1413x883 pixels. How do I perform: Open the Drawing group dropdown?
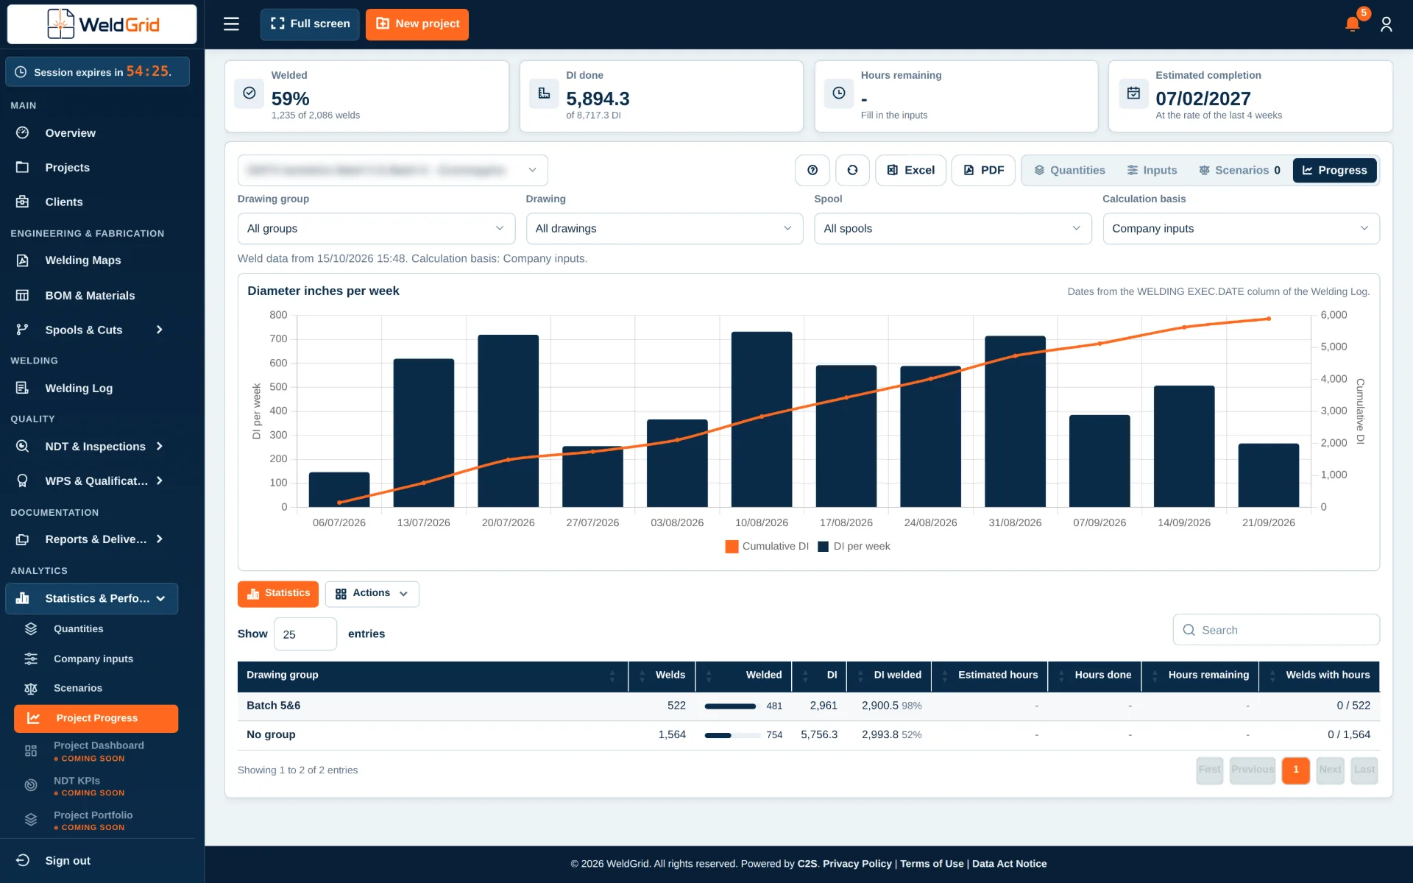tap(376, 229)
